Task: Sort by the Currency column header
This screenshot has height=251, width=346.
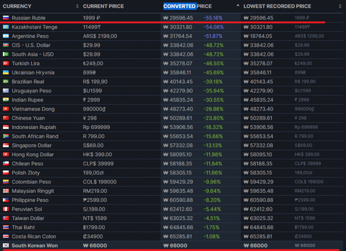Action: point(17,6)
